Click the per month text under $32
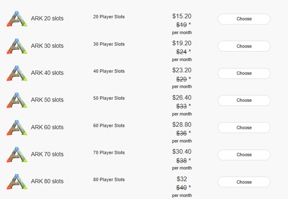This screenshot has height=199, width=288. [182, 195]
